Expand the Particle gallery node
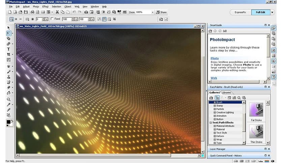 [215, 109]
